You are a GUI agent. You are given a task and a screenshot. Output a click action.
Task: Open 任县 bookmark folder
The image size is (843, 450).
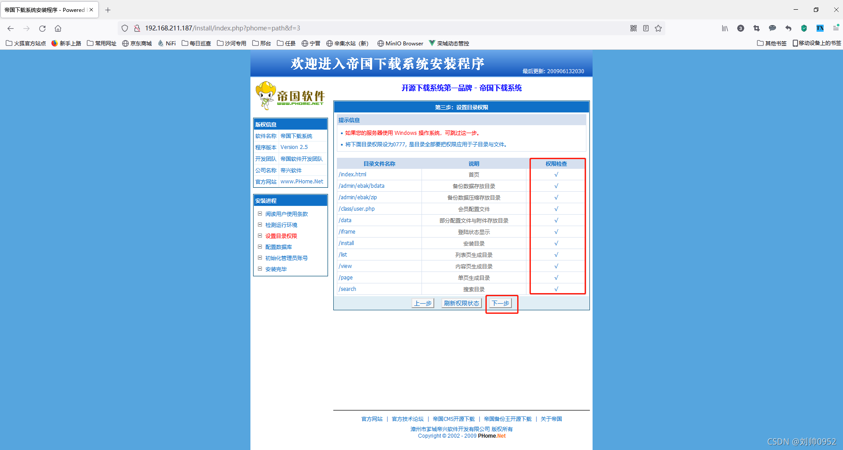[x=286, y=43]
